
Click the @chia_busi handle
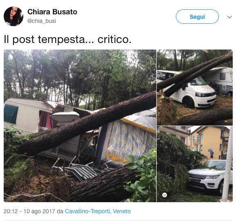click(x=42, y=21)
